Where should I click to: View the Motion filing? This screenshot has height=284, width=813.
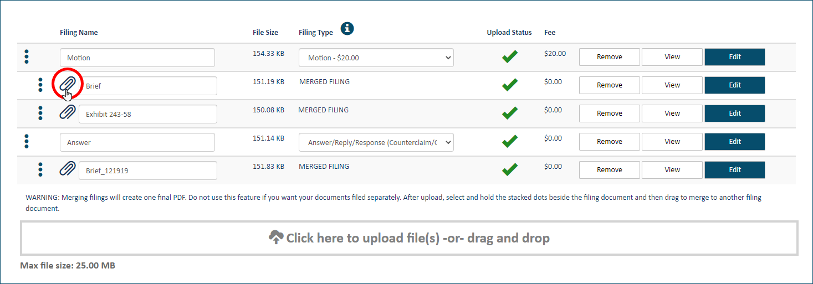click(672, 57)
